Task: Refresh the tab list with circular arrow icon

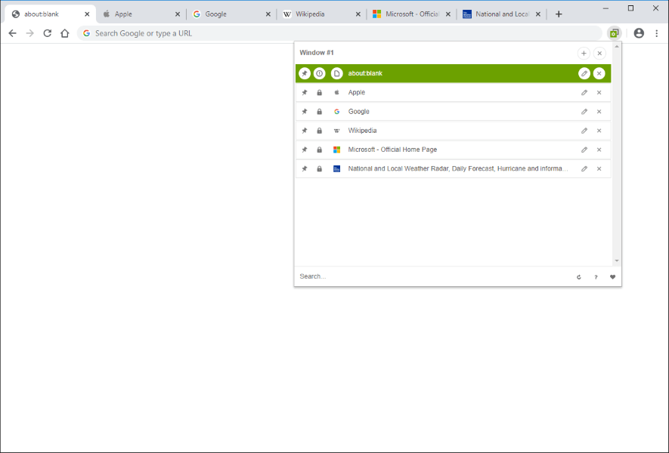Action: click(x=578, y=276)
